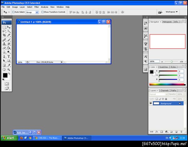The height and width of the screenshot is (147, 188).
Task: Select the Rectangle shape tool
Action: pyautogui.click(x=9, y=61)
